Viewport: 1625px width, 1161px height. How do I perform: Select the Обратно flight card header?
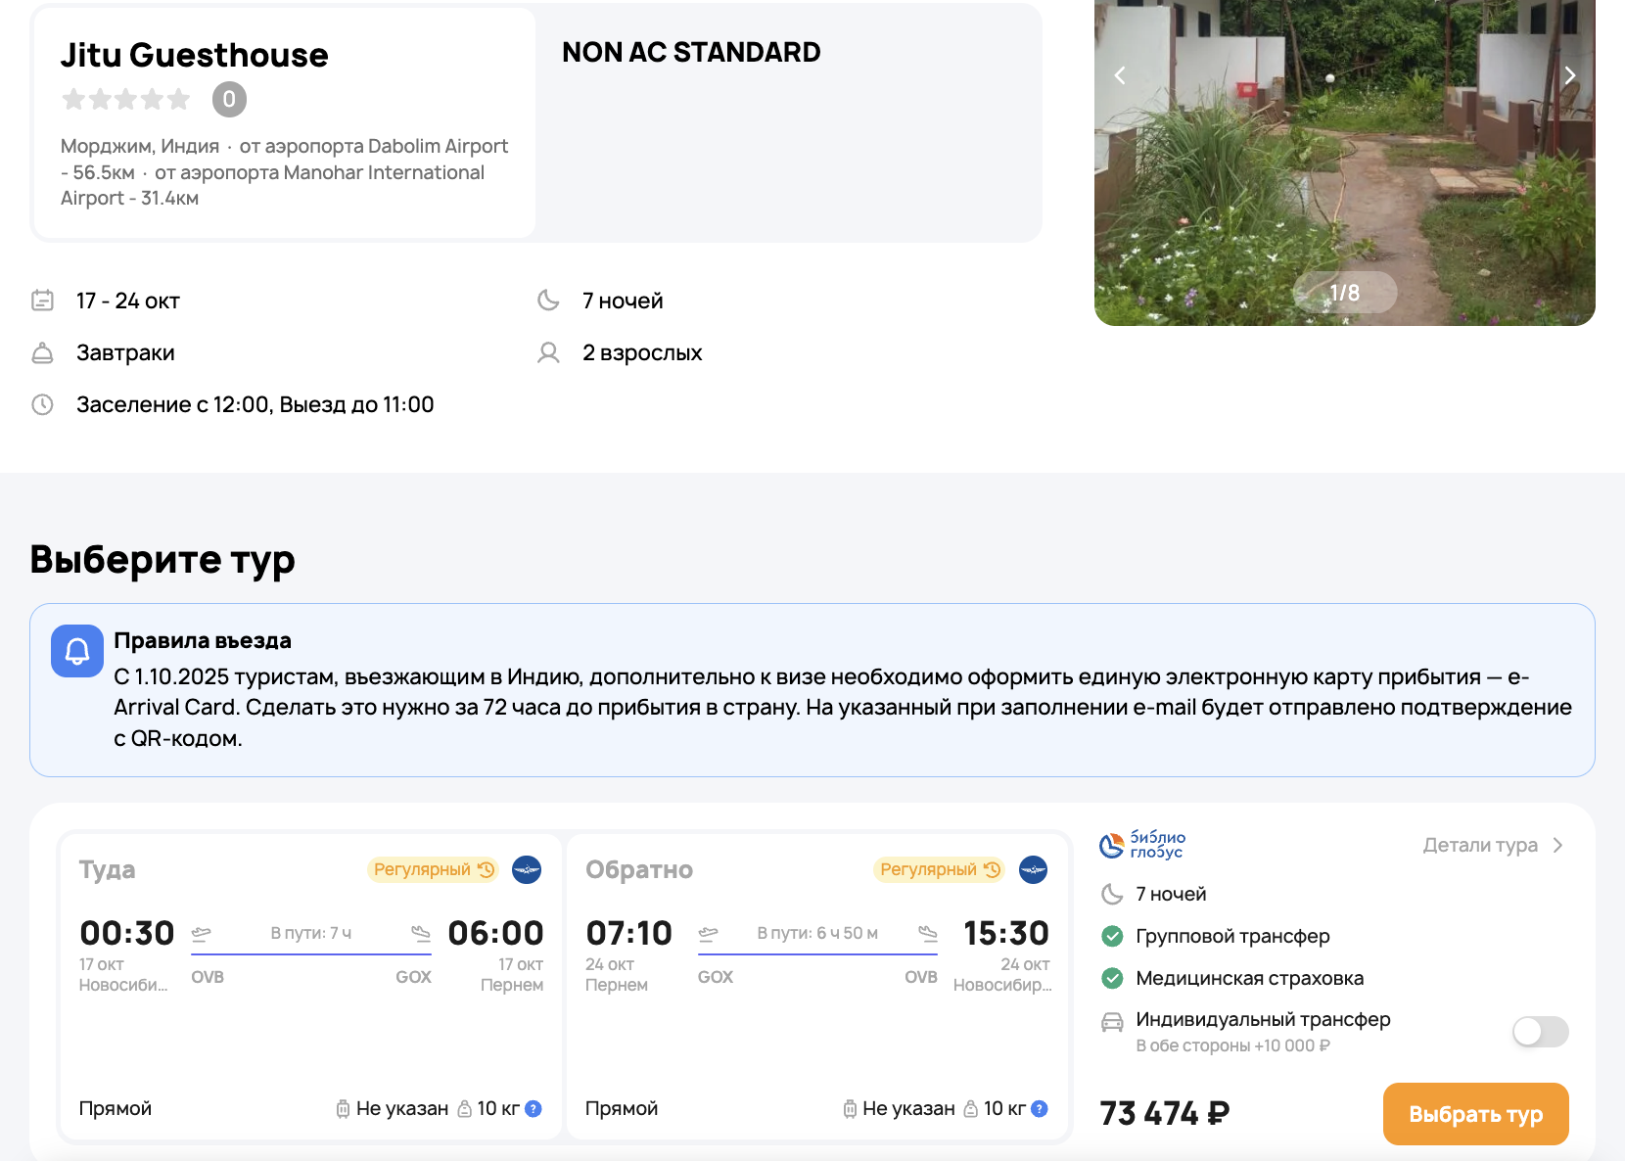(638, 870)
